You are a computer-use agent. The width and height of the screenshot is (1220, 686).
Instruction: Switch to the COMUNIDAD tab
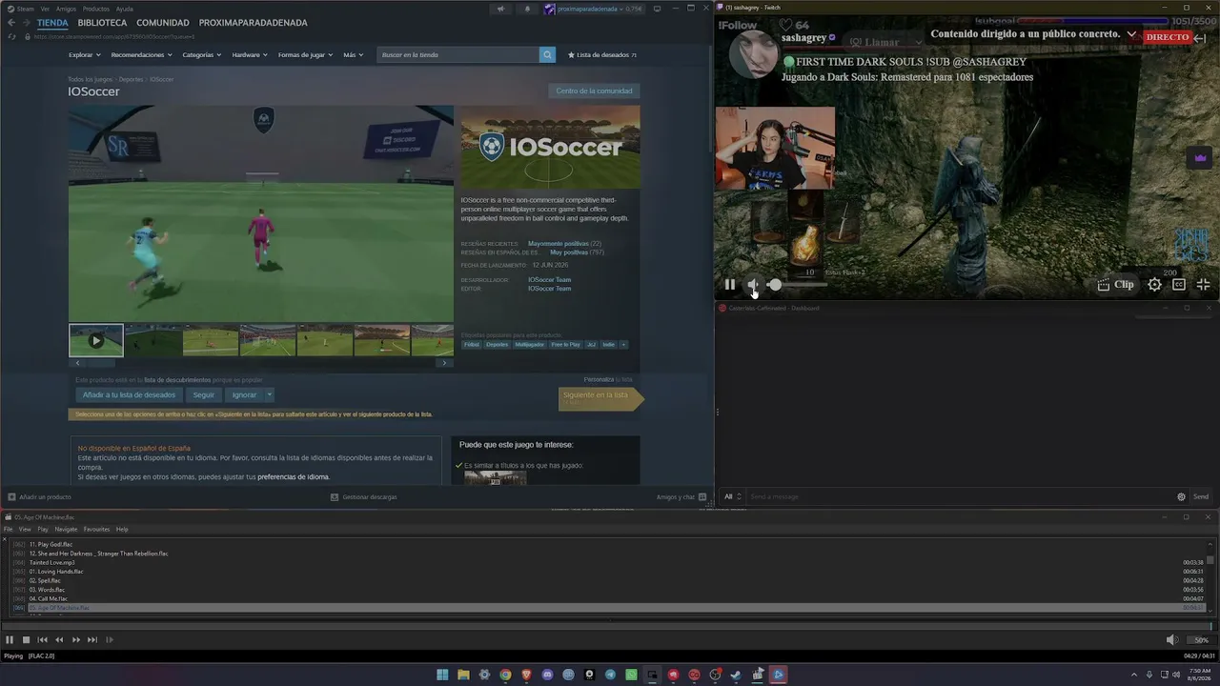pyautogui.click(x=163, y=23)
